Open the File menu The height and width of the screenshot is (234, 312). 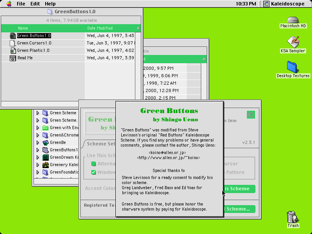point(21,4)
